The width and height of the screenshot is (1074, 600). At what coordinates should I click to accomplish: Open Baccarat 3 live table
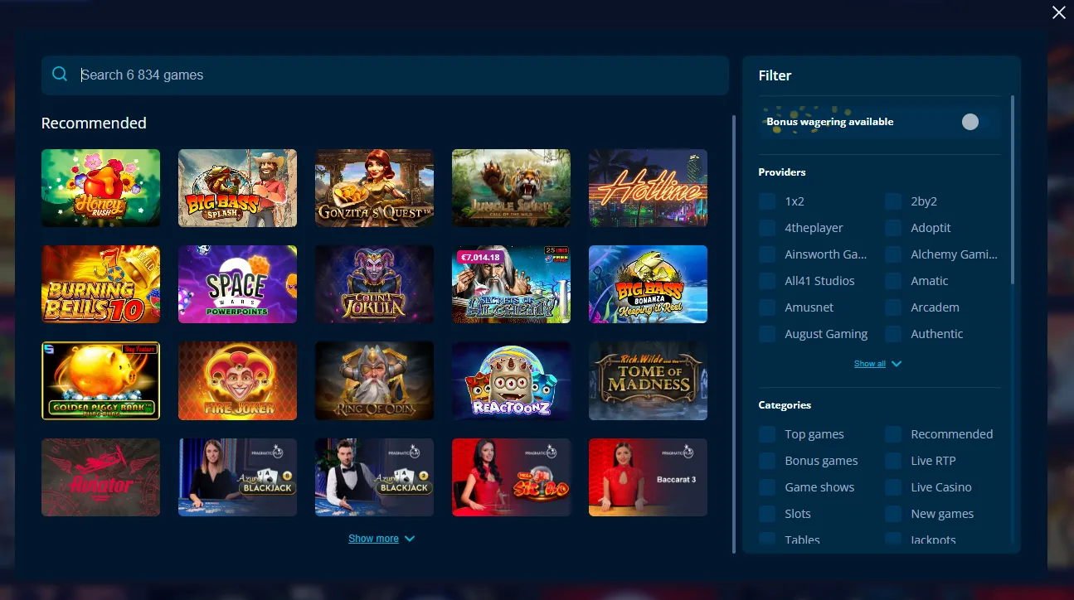point(648,477)
